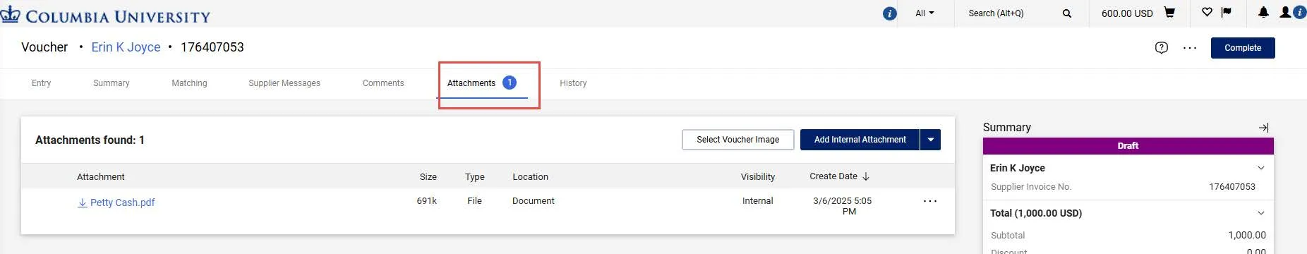Switch to the Comments tab

383,83
